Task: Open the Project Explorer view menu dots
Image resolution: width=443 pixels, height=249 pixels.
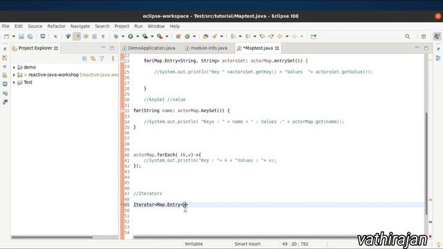Action: [x=113, y=58]
